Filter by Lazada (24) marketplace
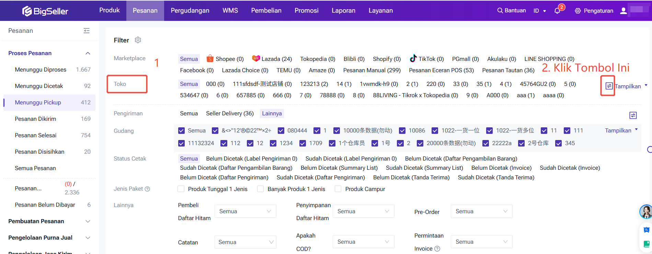The width and height of the screenshot is (652, 254). coord(272,59)
